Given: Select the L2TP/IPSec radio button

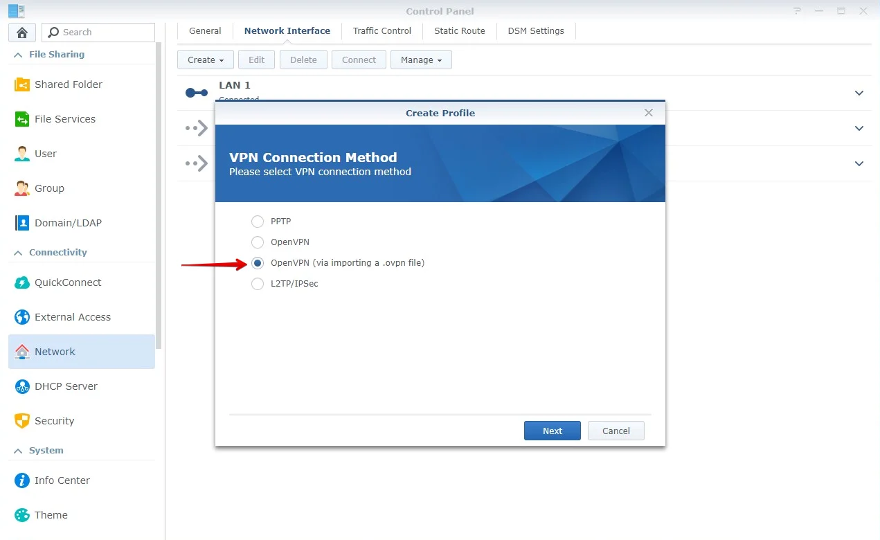Looking at the screenshot, I should point(258,284).
